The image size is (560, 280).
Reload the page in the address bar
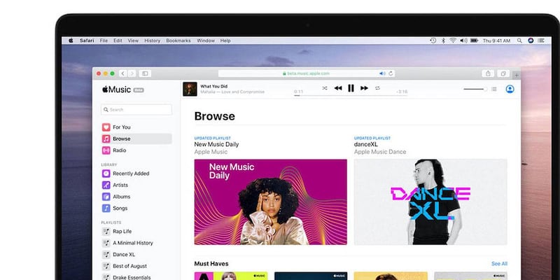coord(391,73)
